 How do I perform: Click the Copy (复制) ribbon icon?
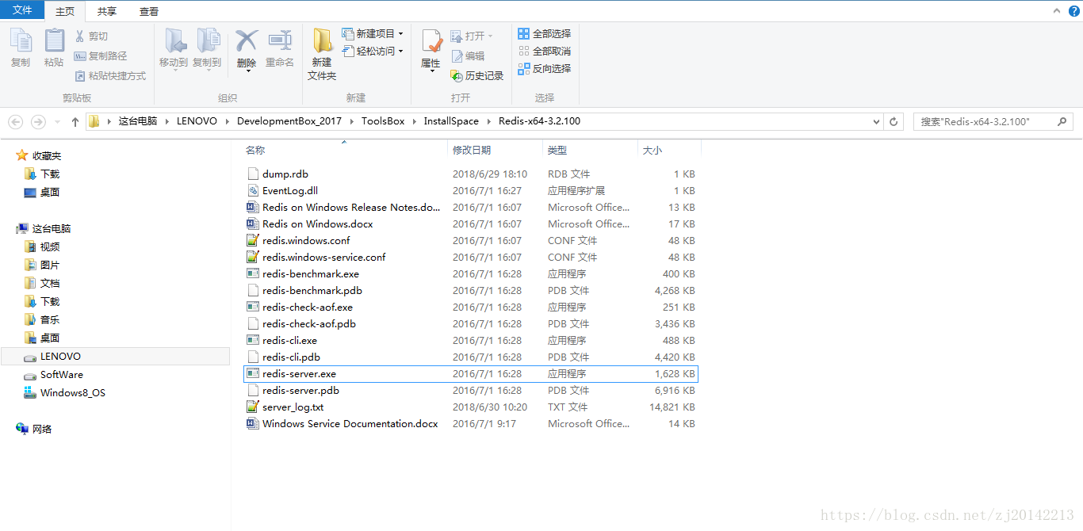point(21,48)
